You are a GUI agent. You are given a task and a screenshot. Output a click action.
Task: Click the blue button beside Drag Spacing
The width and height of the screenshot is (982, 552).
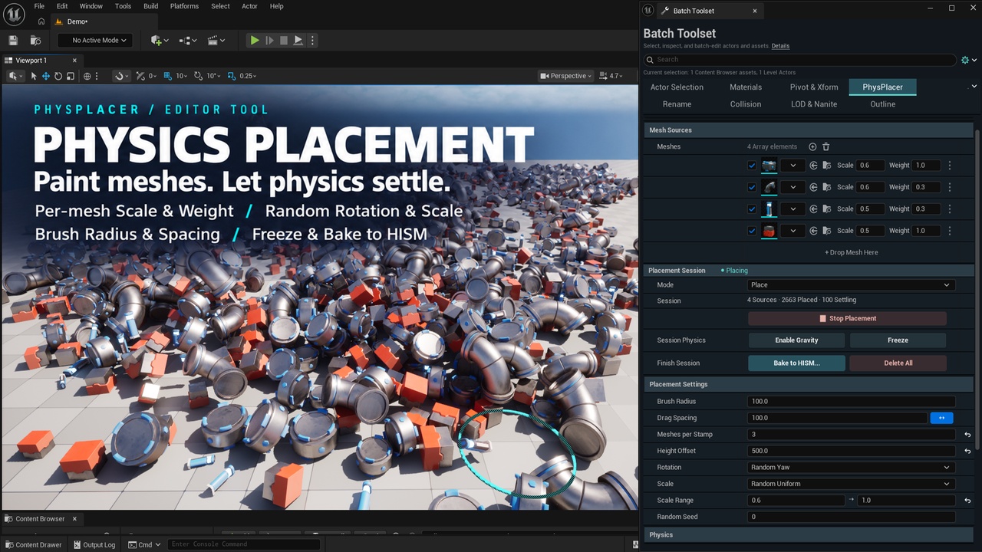[x=941, y=418]
